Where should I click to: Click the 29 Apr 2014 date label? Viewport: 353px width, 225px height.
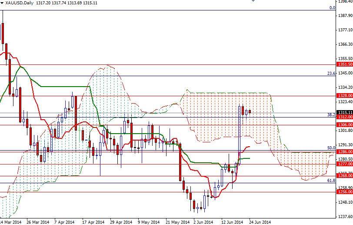point(121,222)
